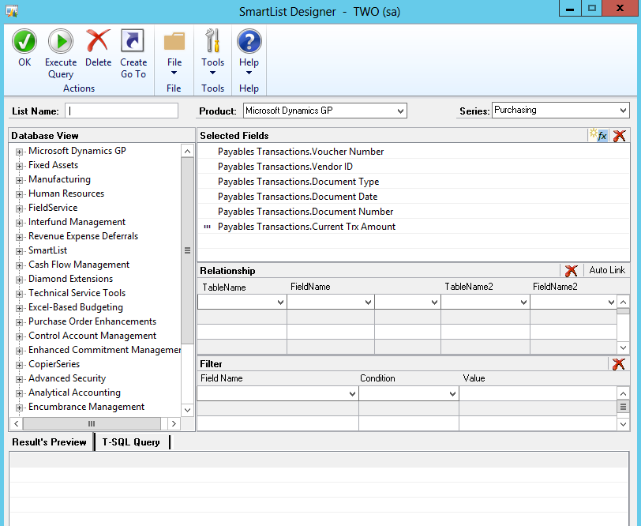Delete relationship using red X icon
The width and height of the screenshot is (641, 526).
pos(571,270)
